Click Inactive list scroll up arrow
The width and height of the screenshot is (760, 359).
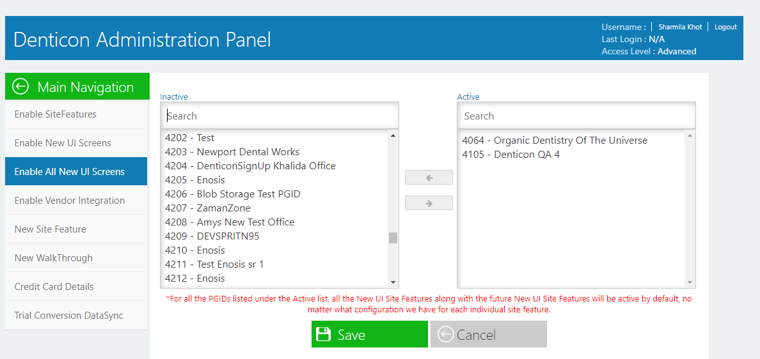[x=393, y=135]
